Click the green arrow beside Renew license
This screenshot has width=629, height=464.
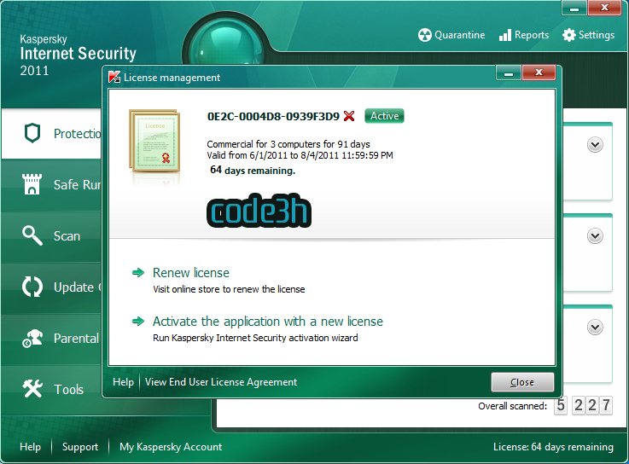[138, 273]
